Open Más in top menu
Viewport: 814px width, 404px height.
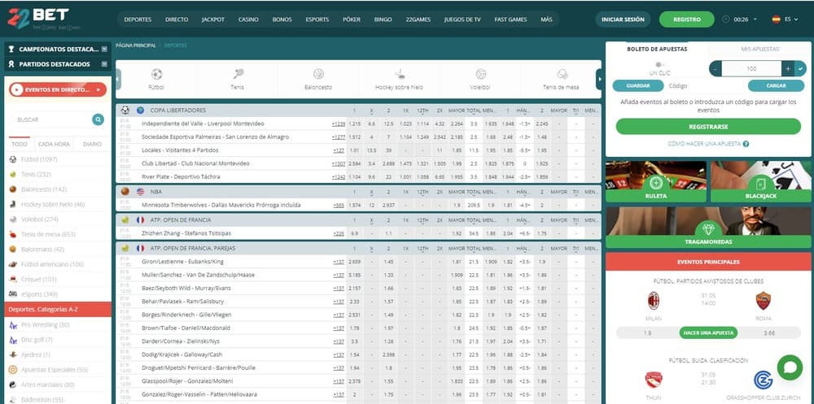[547, 20]
